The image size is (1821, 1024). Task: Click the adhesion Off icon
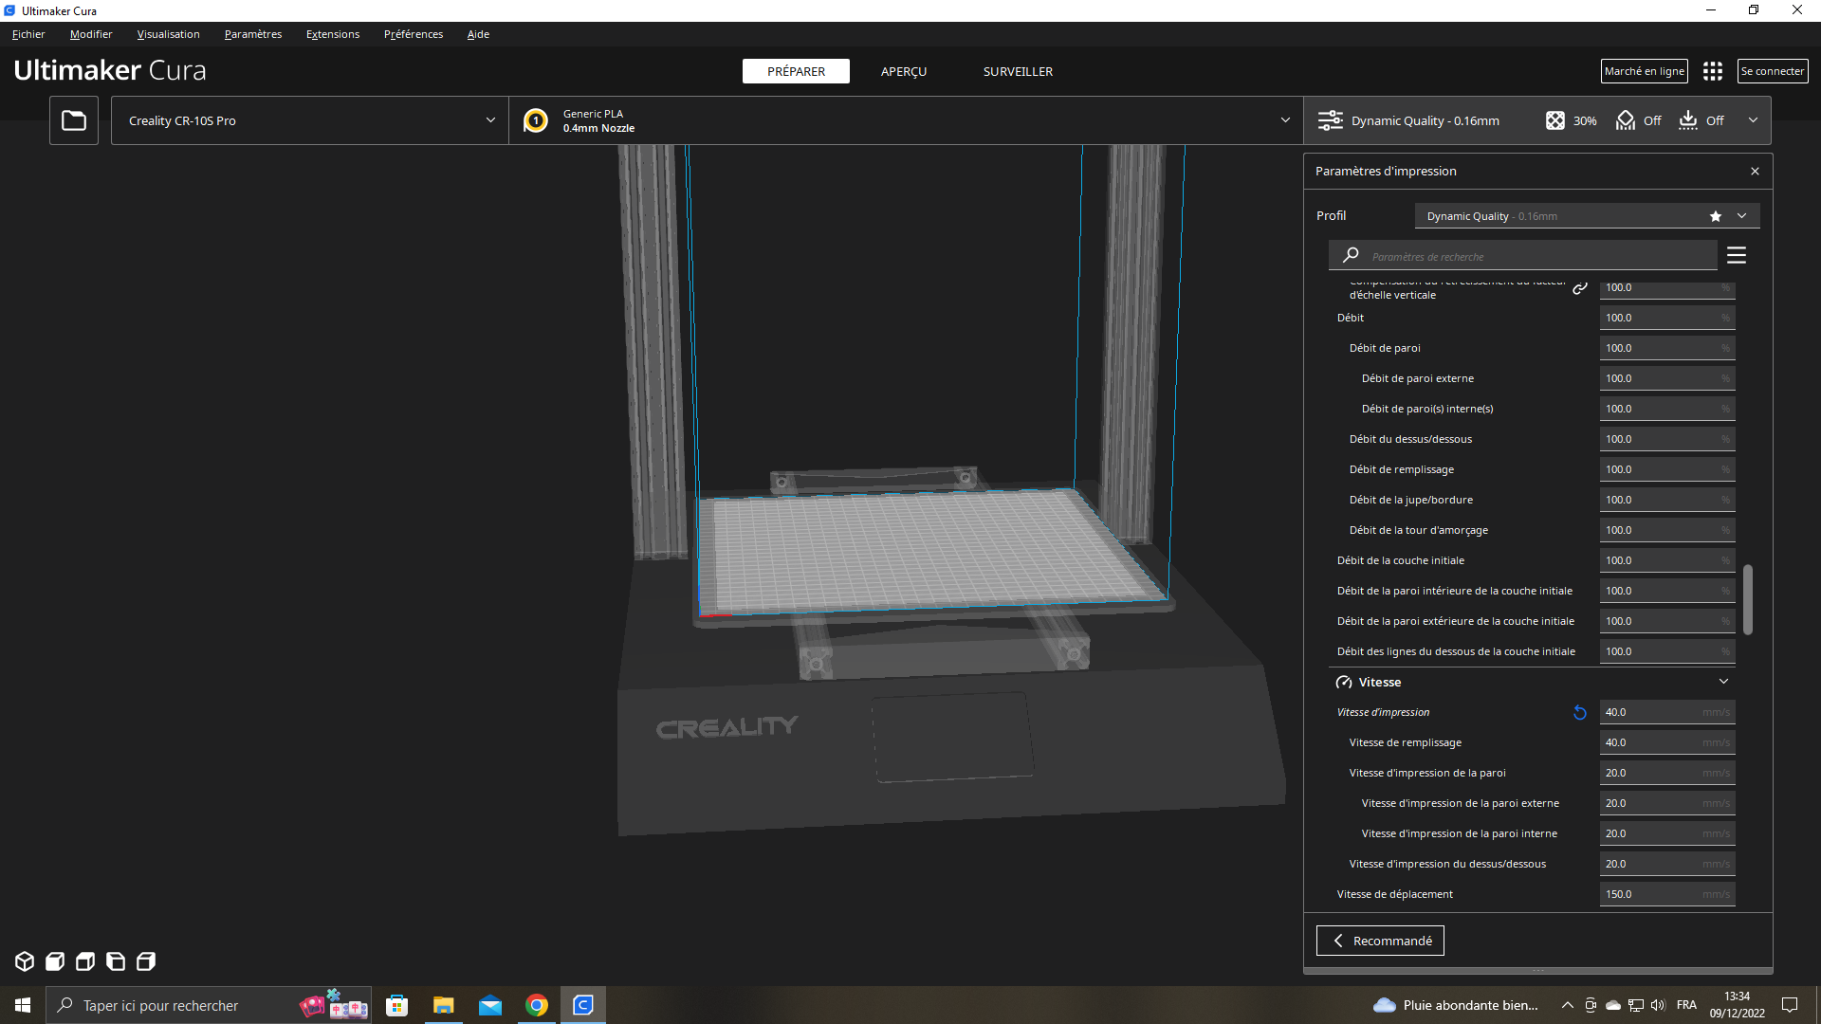point(1688,120)
